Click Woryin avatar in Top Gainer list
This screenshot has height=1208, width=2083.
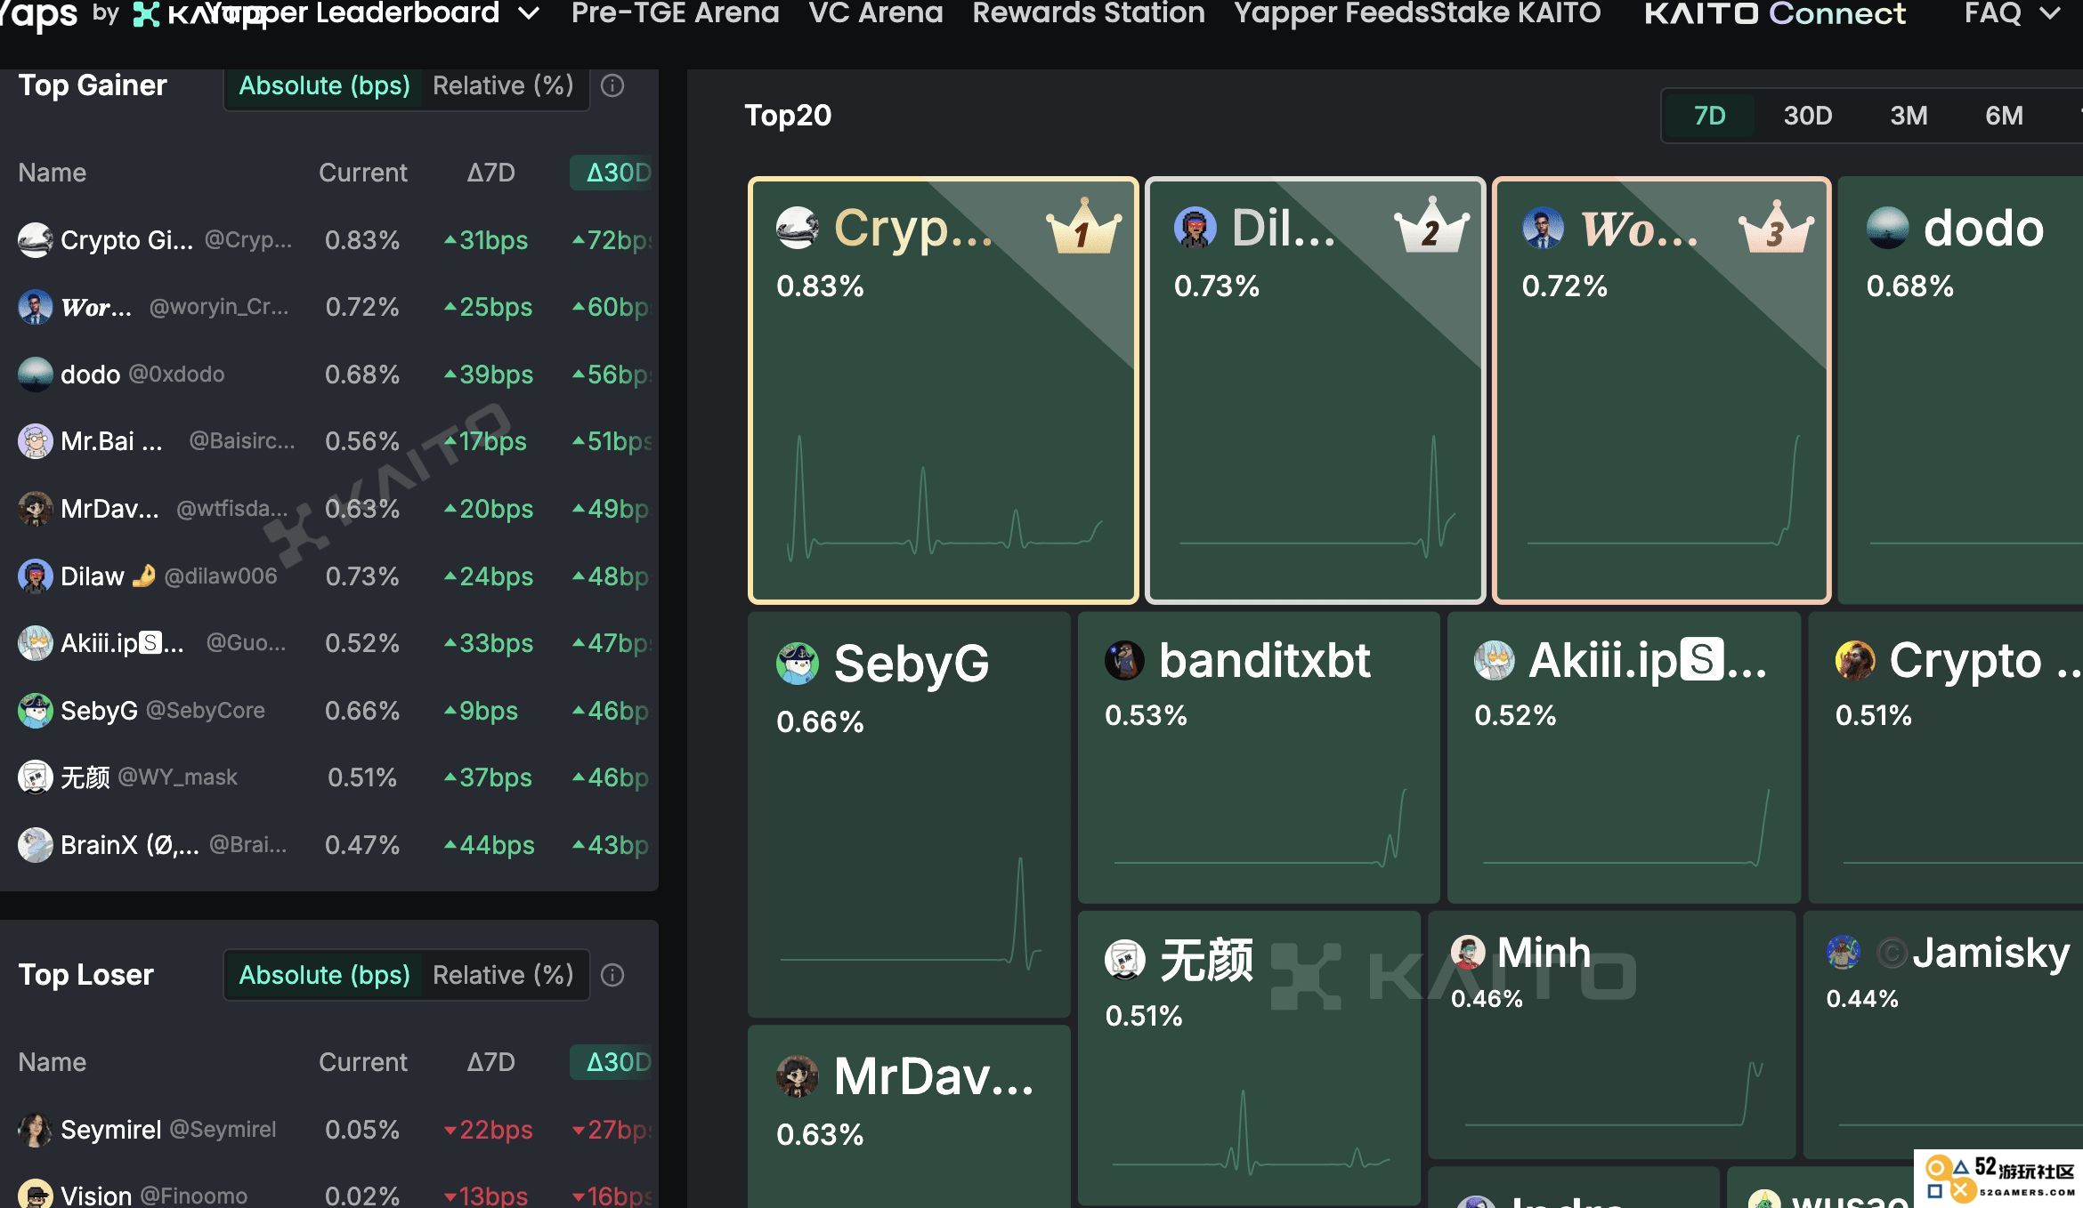[36, 307]
